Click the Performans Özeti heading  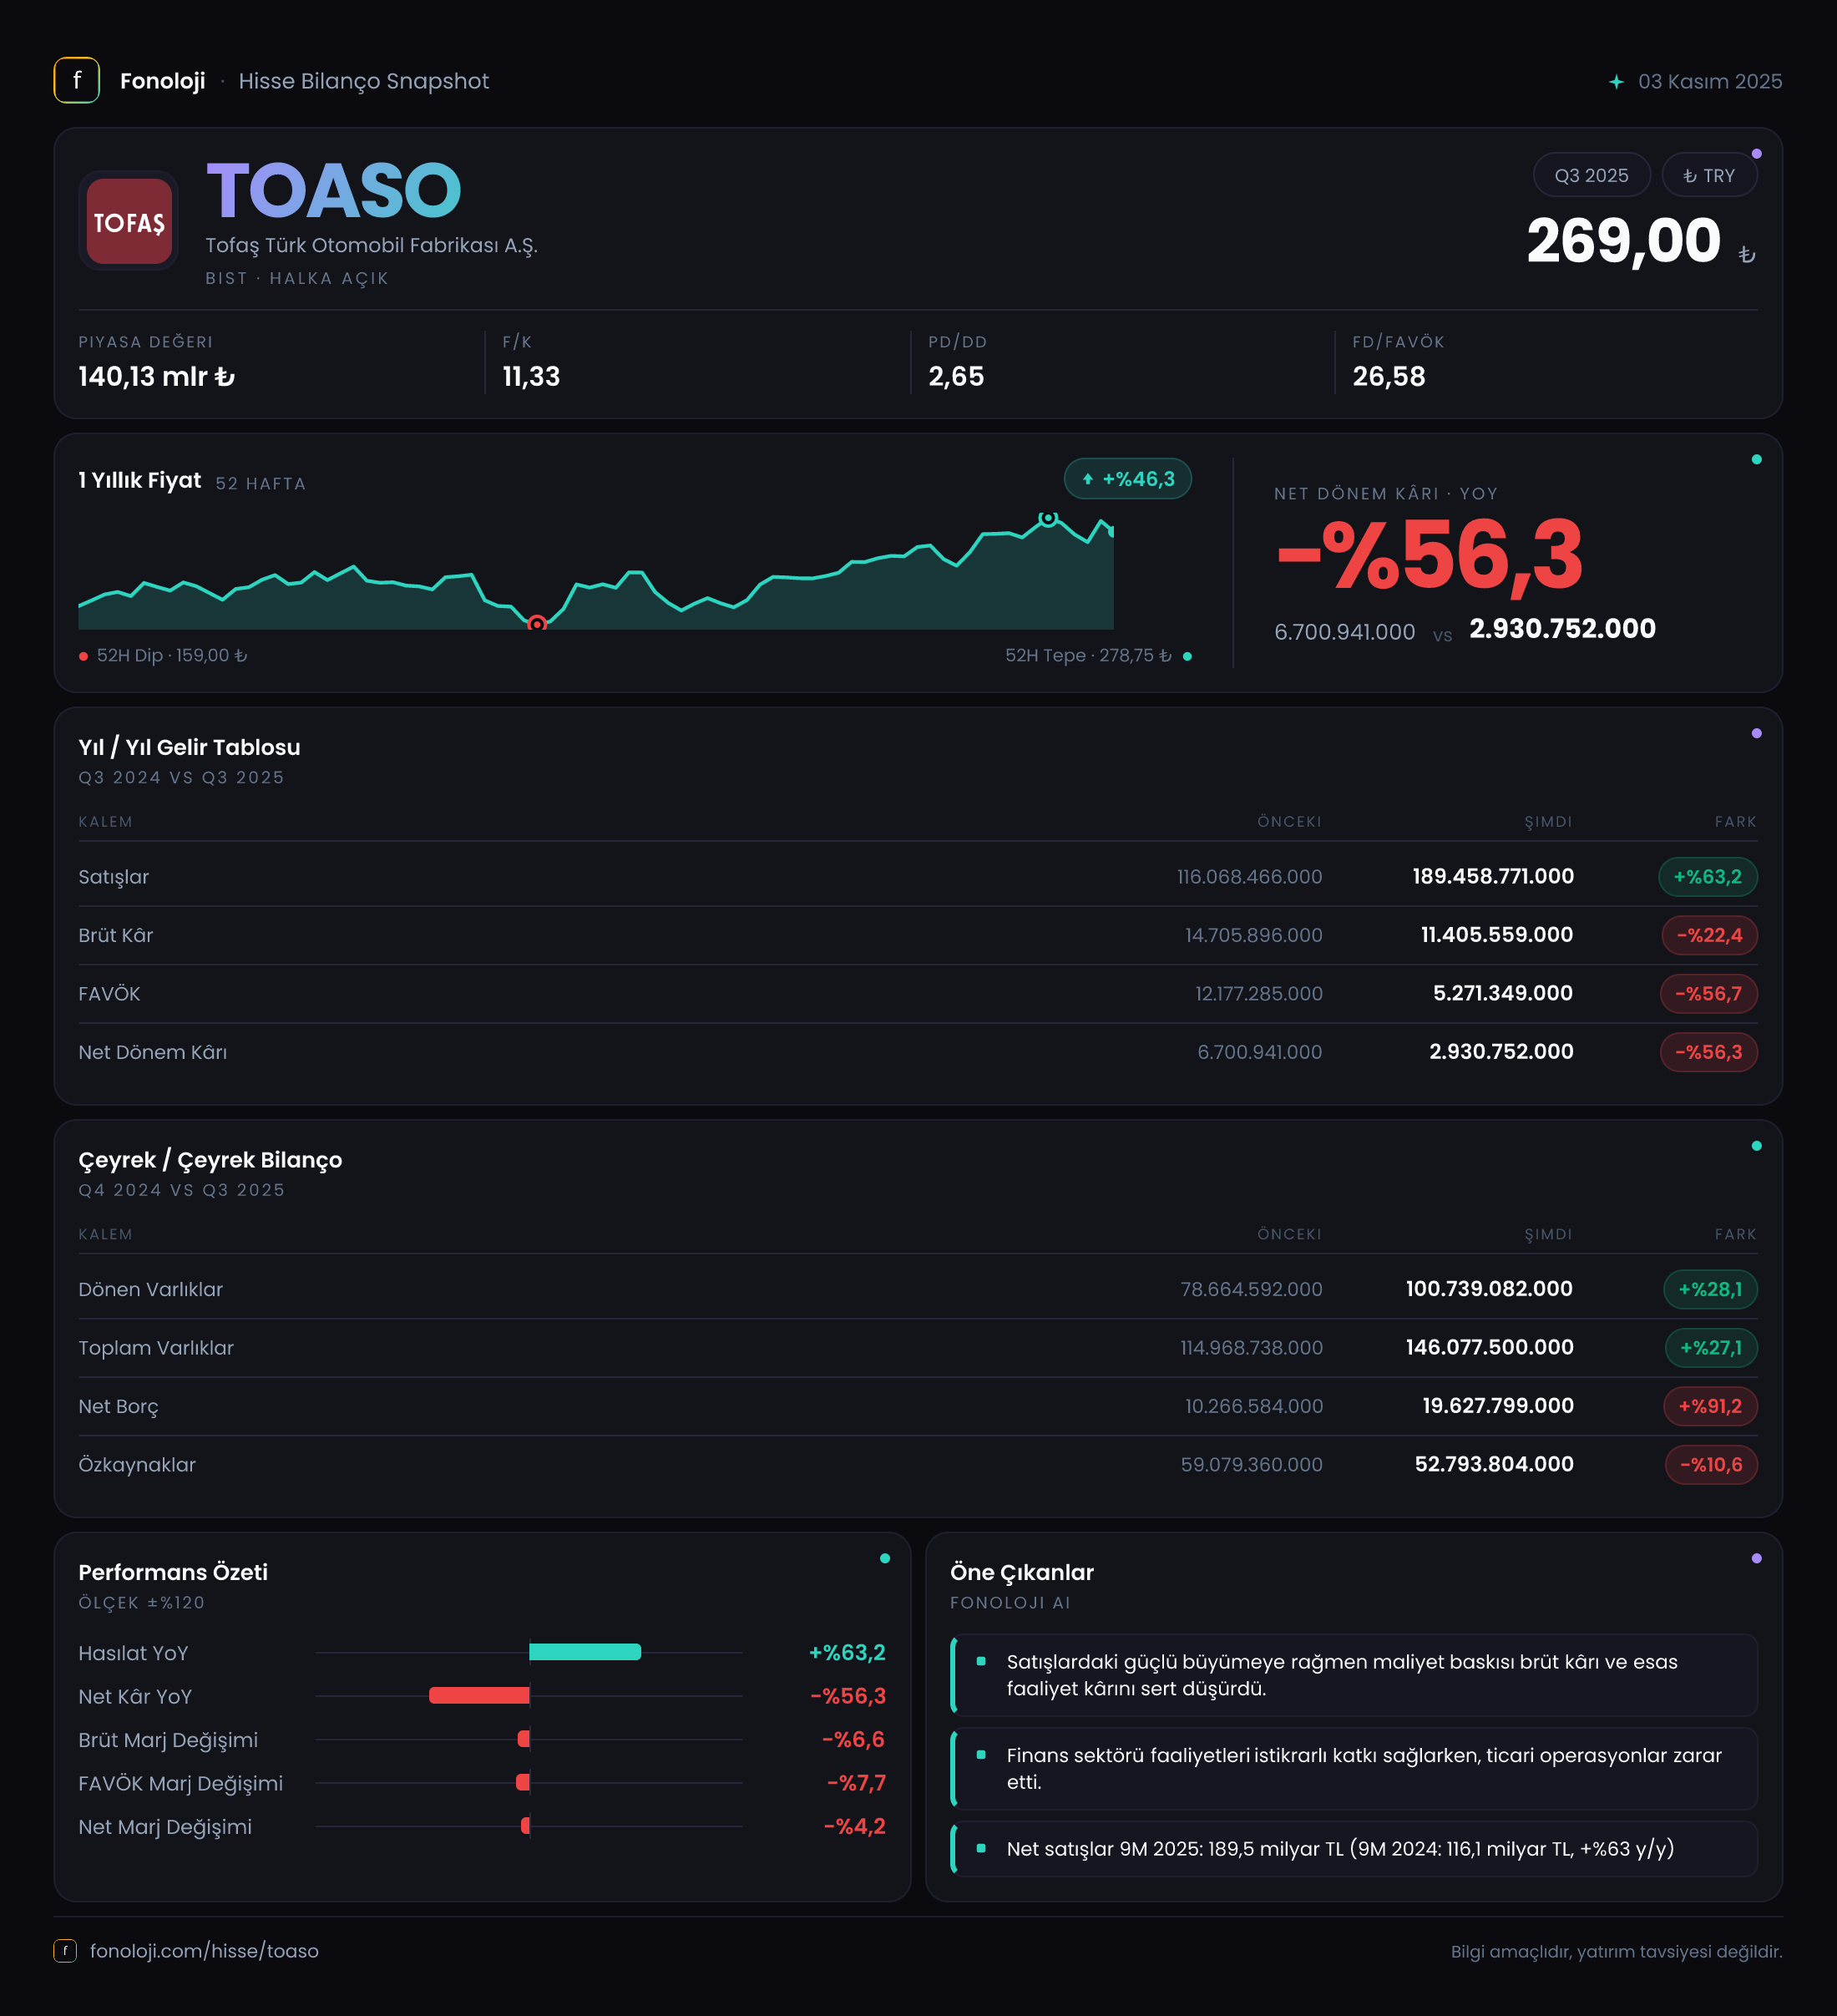(173, 1572)
